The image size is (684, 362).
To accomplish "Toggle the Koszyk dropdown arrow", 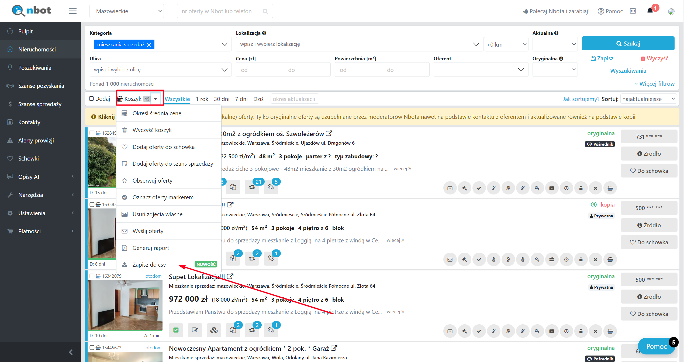I will 156,99.
